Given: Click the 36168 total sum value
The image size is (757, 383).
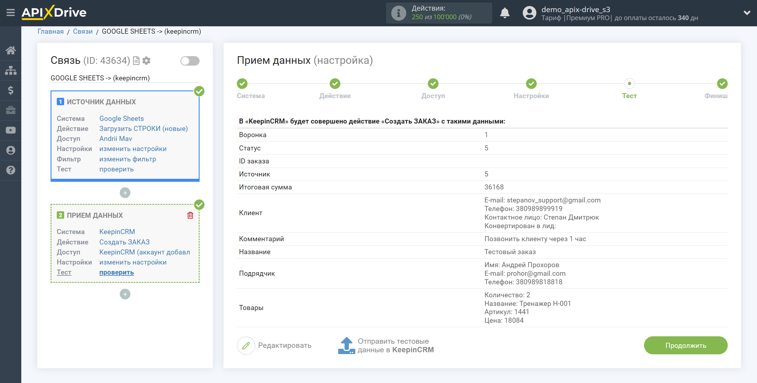Looking at the screenshot, I should click(x=494, y=187).
